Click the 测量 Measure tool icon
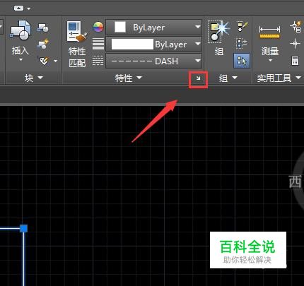This screenshot has width=304, height=286. coord(269,32)
